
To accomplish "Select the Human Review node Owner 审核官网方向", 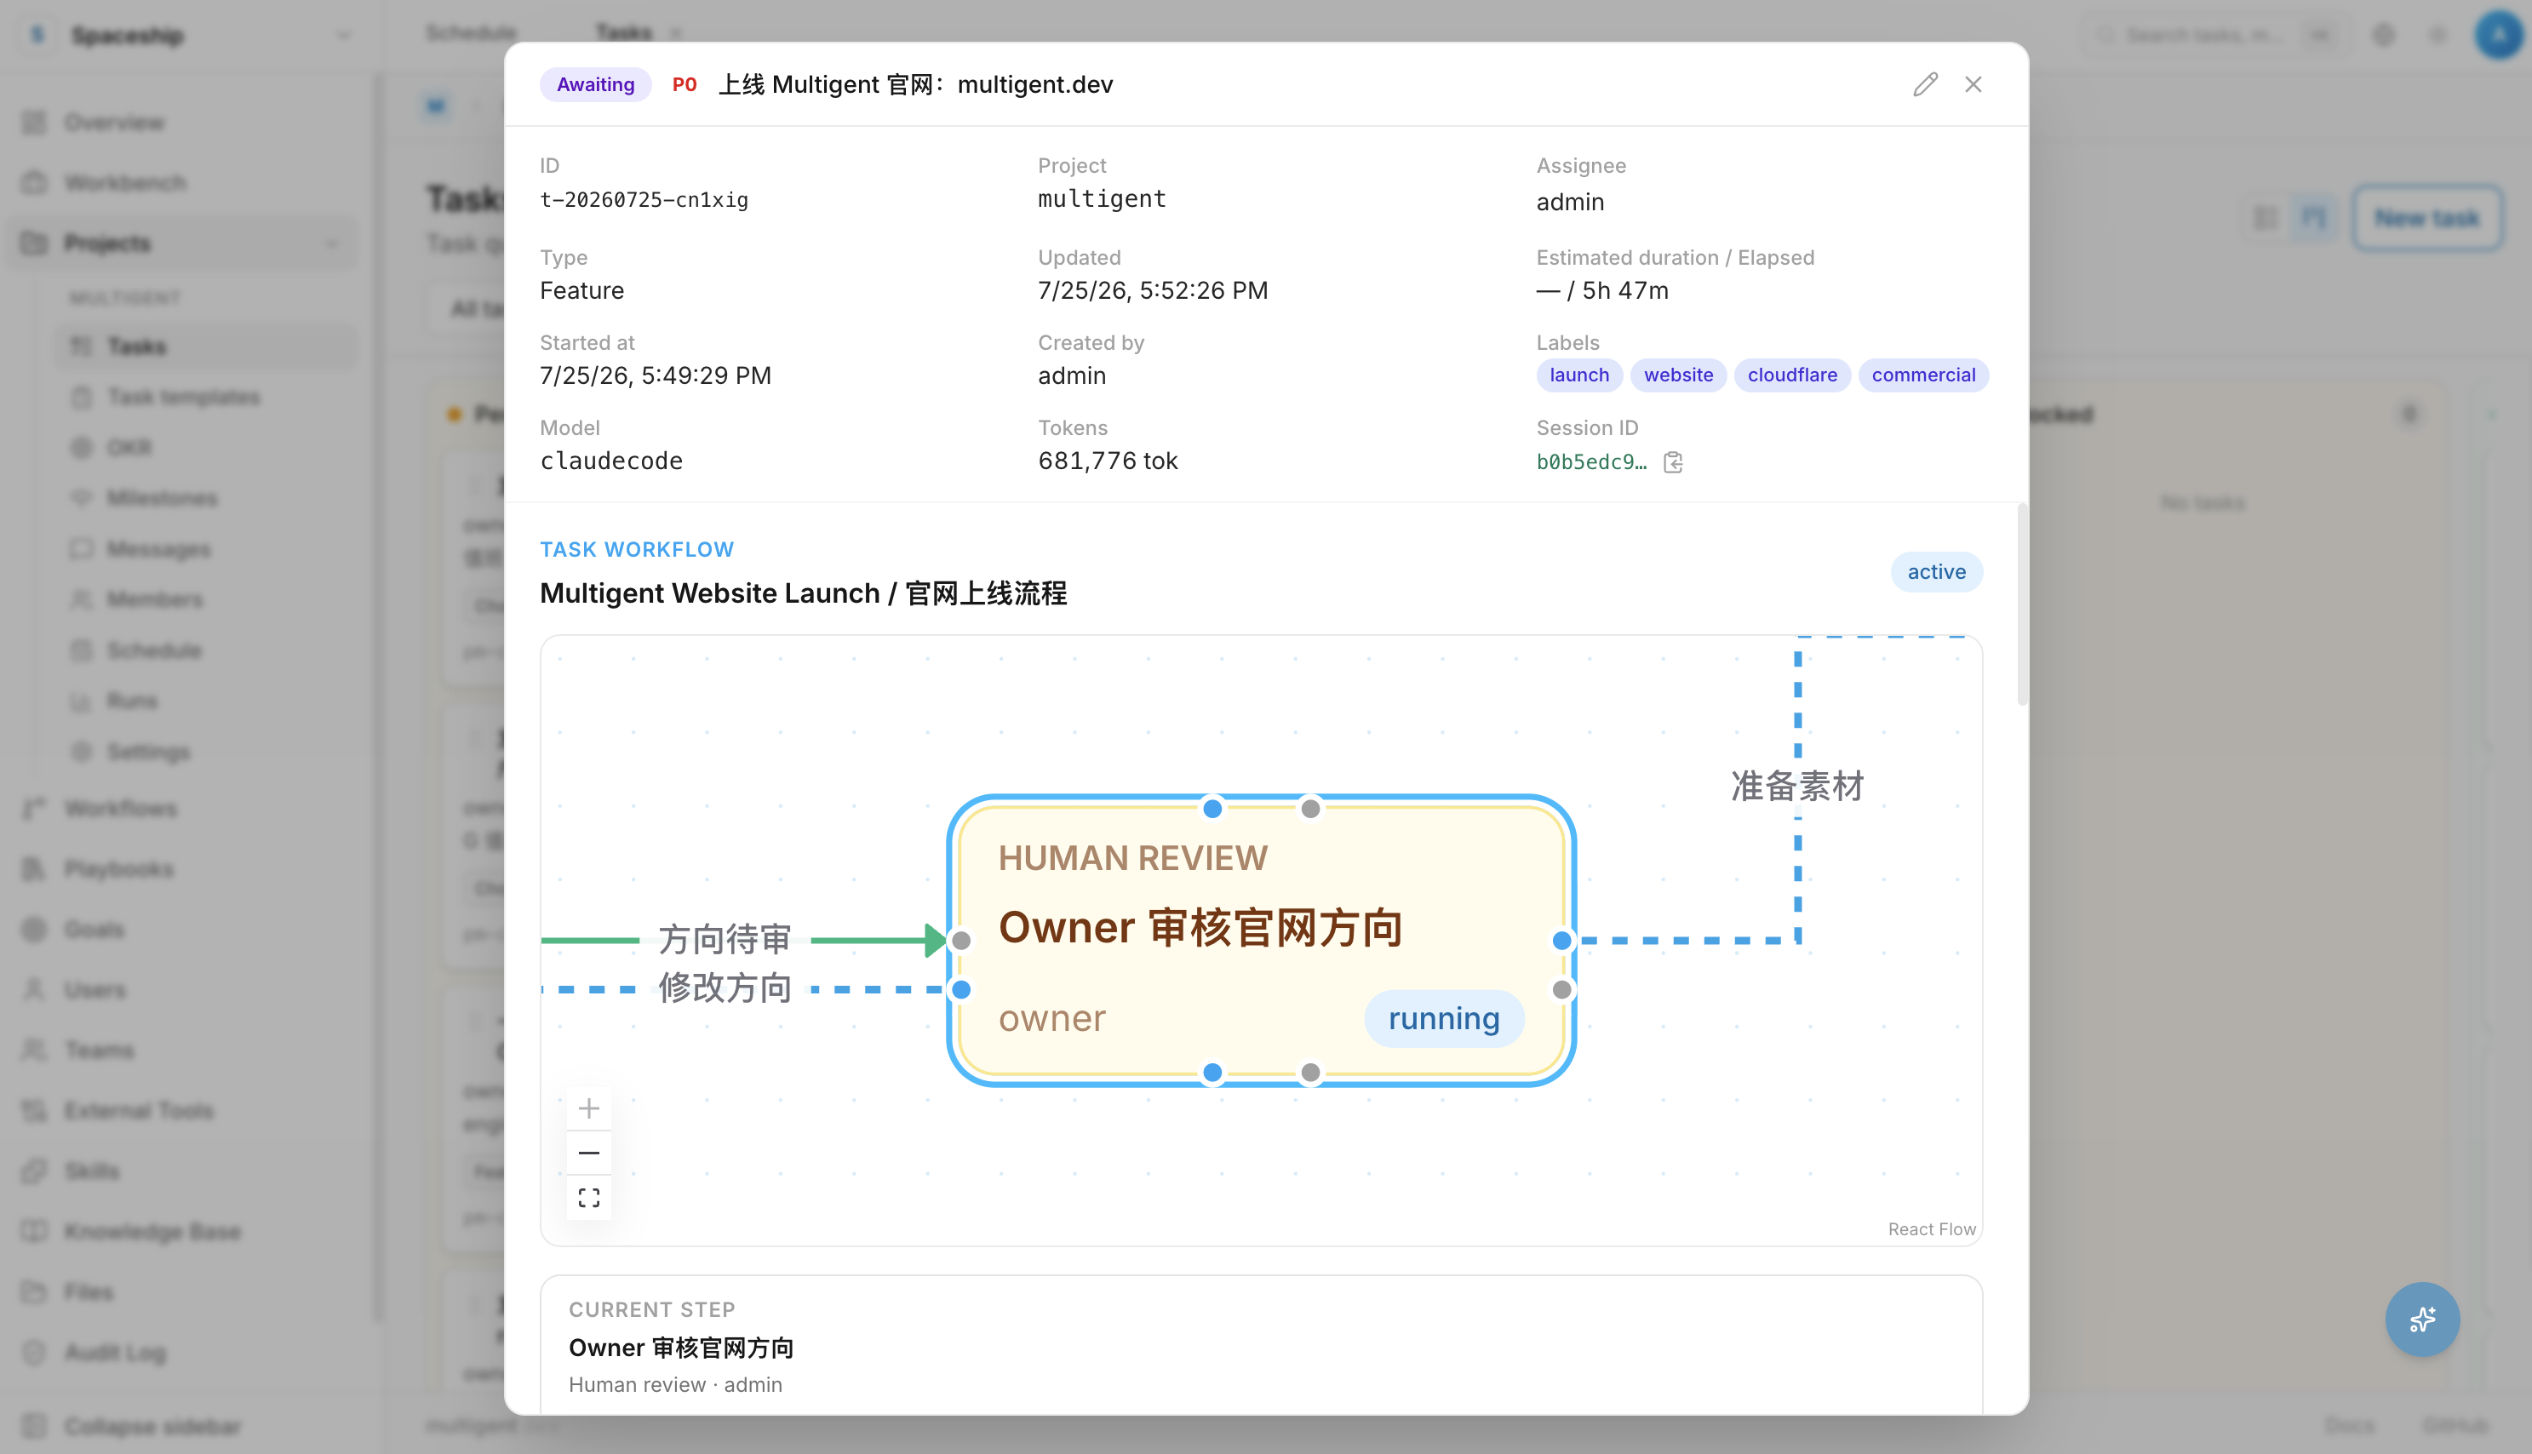I will tap(1261, 940).
